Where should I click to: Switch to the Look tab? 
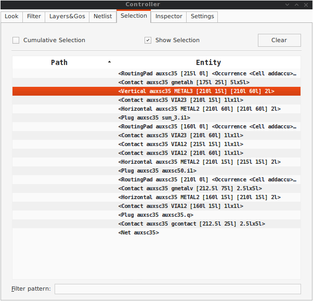[x=11, y=16]
